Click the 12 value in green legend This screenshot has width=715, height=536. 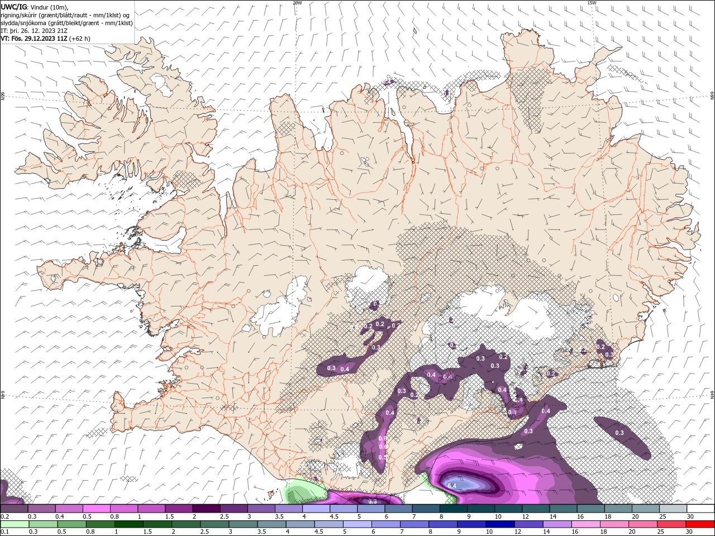tap(518, 532)
